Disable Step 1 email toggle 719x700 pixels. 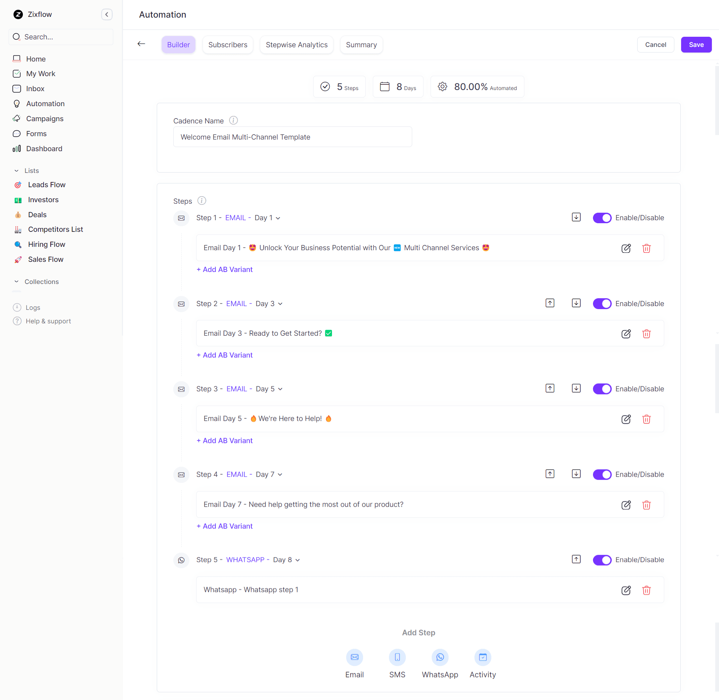(602, 218)
